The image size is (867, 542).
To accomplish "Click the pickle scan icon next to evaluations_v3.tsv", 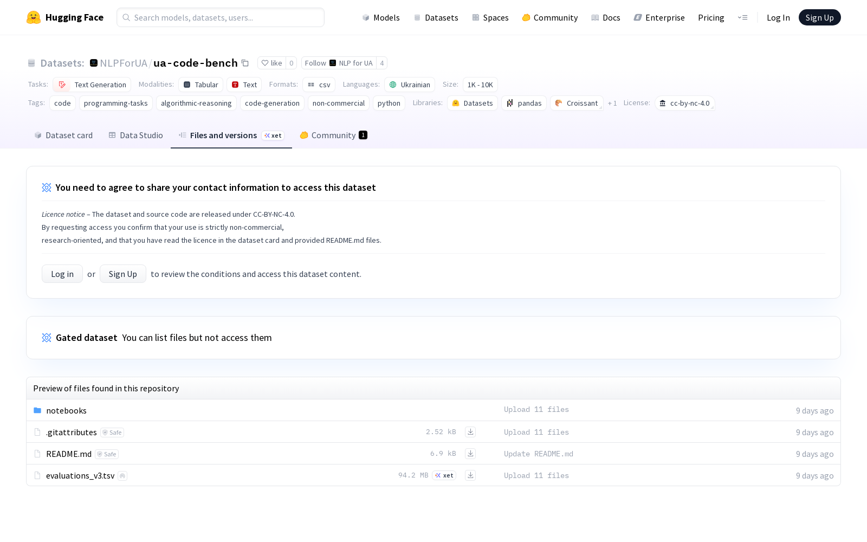I will point(122,476).
